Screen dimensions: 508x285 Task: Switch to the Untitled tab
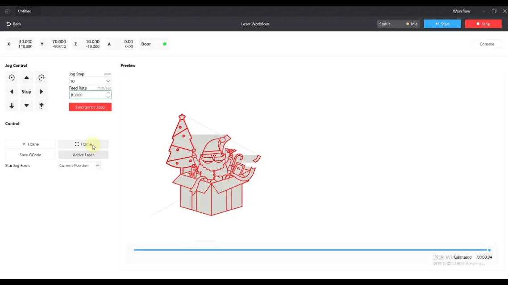coord(25,11)
